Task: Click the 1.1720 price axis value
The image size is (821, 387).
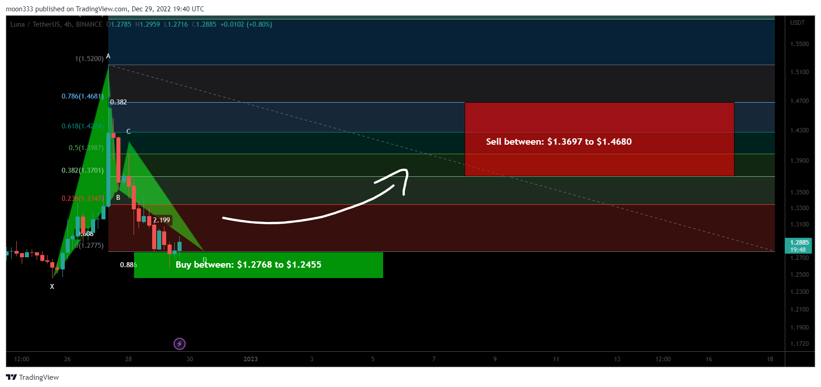Action: pos(799,344)
